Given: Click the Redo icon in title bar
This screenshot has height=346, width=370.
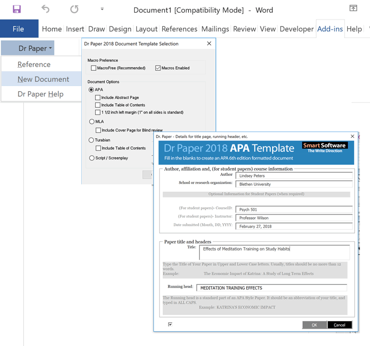Looking at the screenshot, I should click(74, 10).
